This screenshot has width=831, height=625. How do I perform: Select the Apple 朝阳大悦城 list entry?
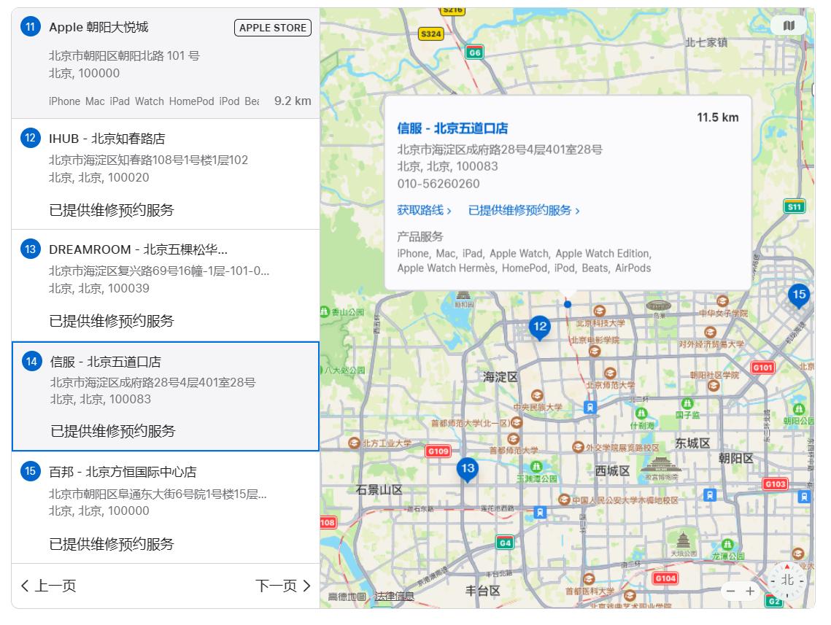[x=146, y=62]
